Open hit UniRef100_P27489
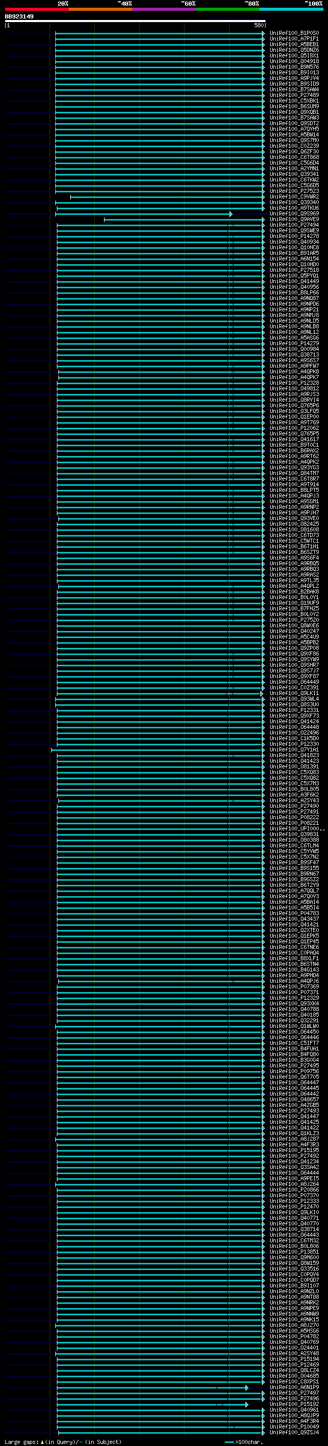 294,95
